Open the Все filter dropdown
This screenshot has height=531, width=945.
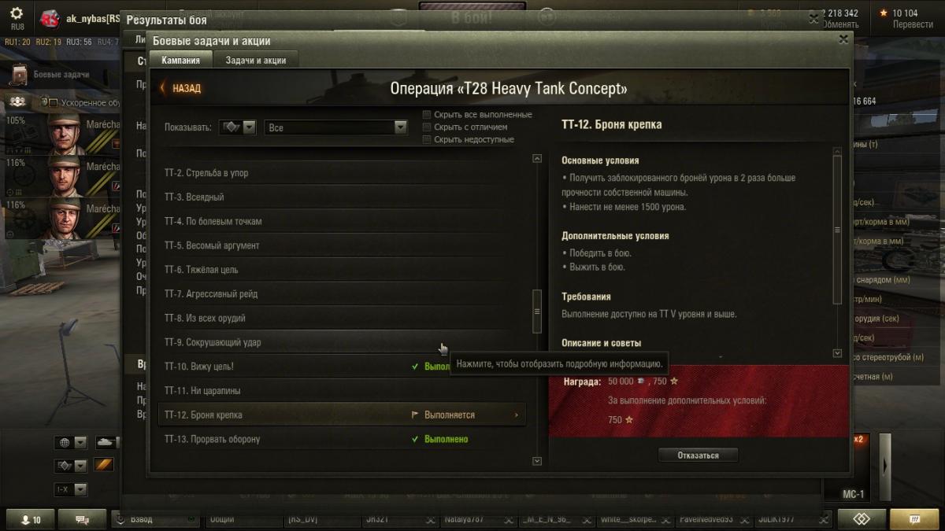click(x=335, y=127)
